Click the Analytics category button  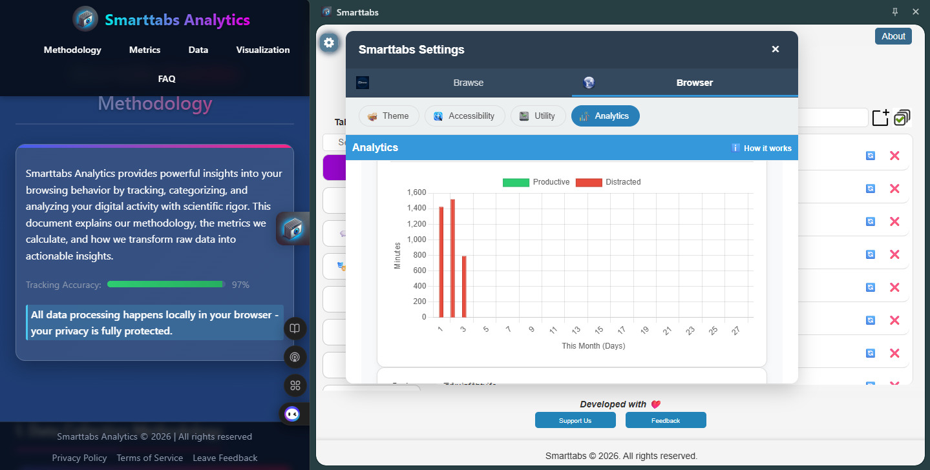[605, 116]
